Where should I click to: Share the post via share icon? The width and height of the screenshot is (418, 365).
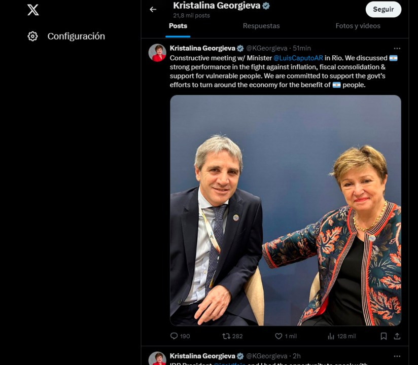[x=397, y=336]
